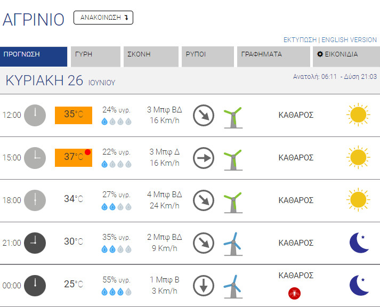Image resolution: width=380 pixels, height=307 pixels.
Task: Click the dark clock icon for 21:00
Action: click(x=35, y=243)
